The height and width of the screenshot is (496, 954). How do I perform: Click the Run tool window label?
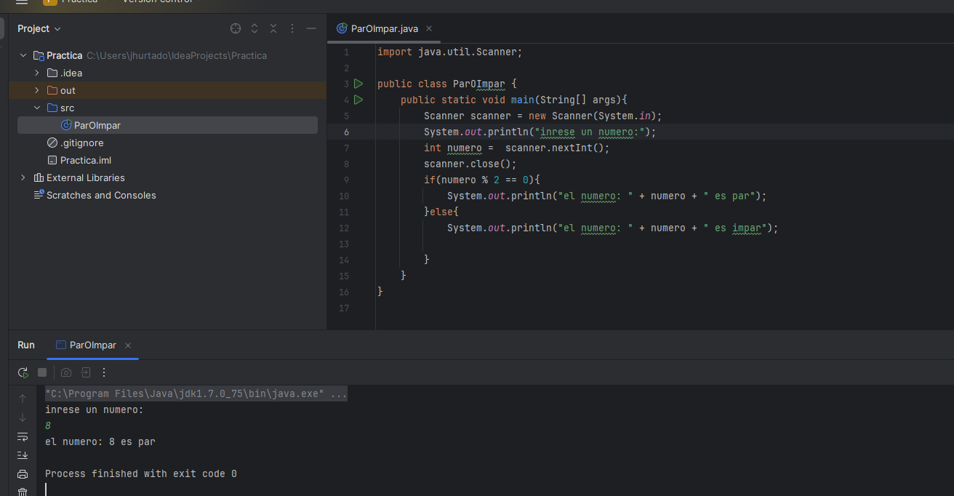26,345
